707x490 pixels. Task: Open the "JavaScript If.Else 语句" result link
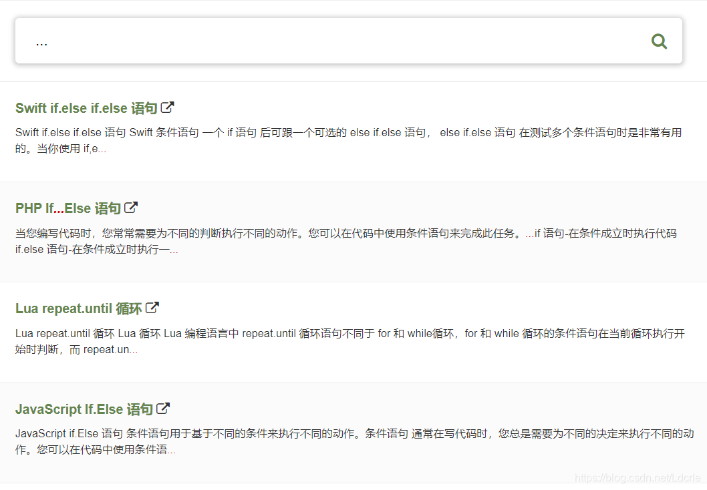click(x=84, y=409)
